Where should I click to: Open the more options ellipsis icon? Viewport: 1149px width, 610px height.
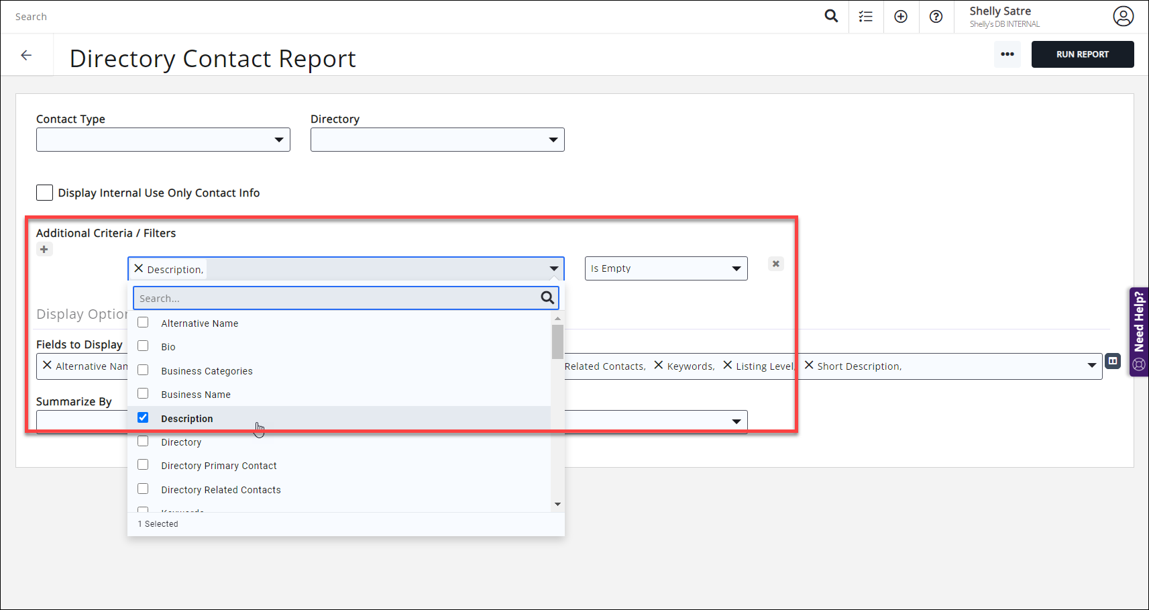tap(1007, 54)
